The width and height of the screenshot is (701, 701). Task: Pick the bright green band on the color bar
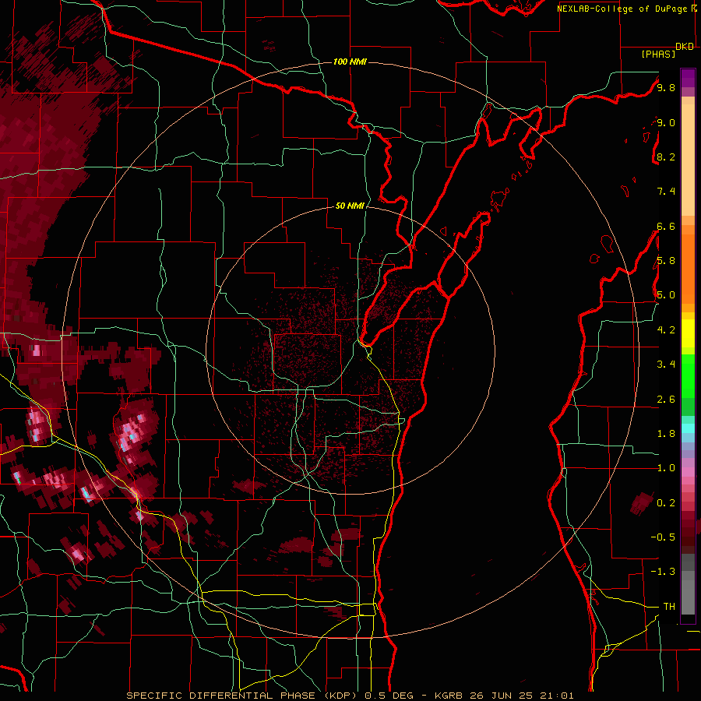(x=688, y=375)
